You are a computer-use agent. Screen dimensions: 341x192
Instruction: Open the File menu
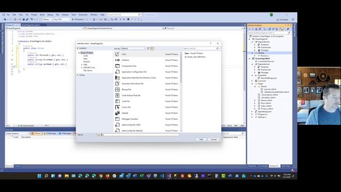[9, 14]
